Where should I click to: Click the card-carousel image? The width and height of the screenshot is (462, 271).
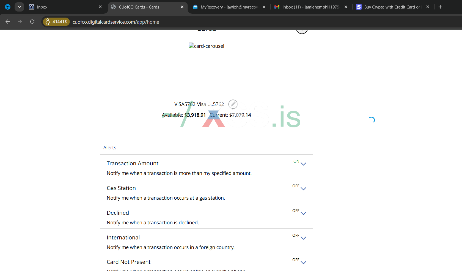click(x=206, y=46)
